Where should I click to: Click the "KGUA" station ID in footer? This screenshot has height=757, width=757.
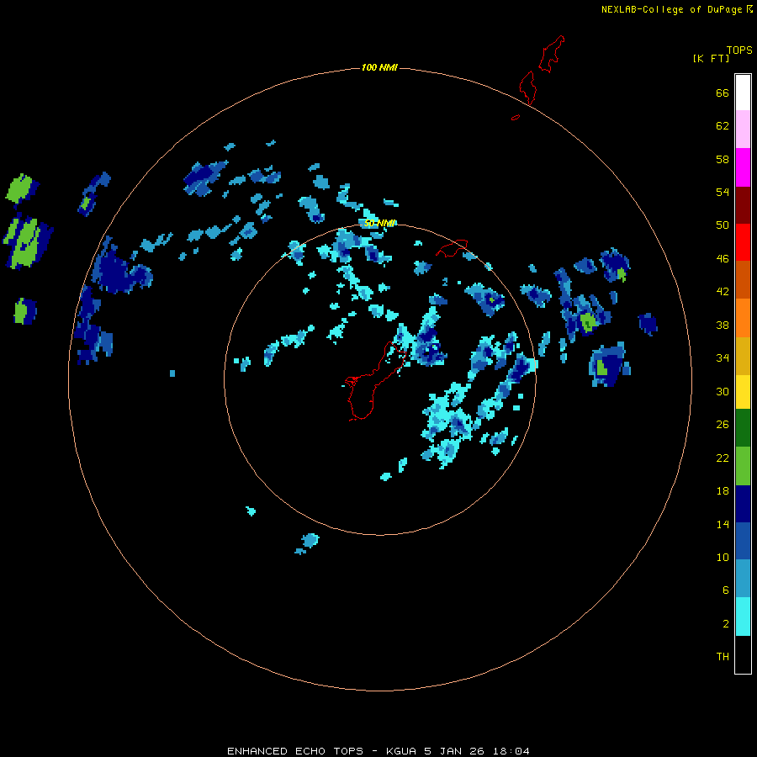(x=400, y=751)
